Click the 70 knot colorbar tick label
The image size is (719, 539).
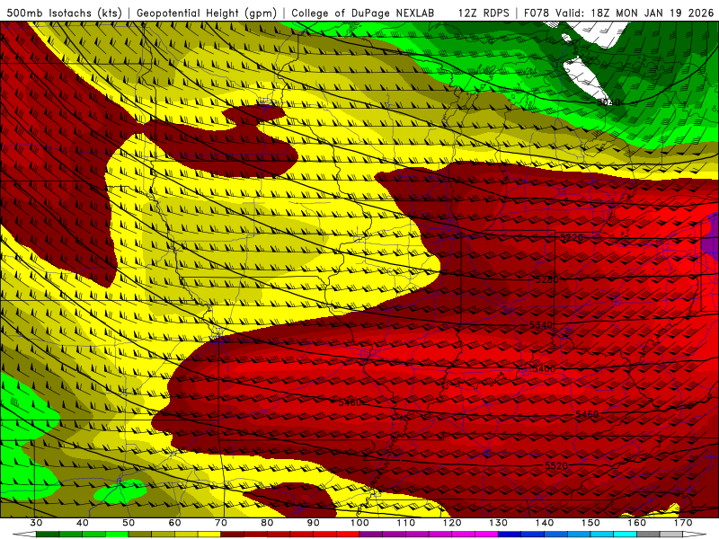[221, 523]
